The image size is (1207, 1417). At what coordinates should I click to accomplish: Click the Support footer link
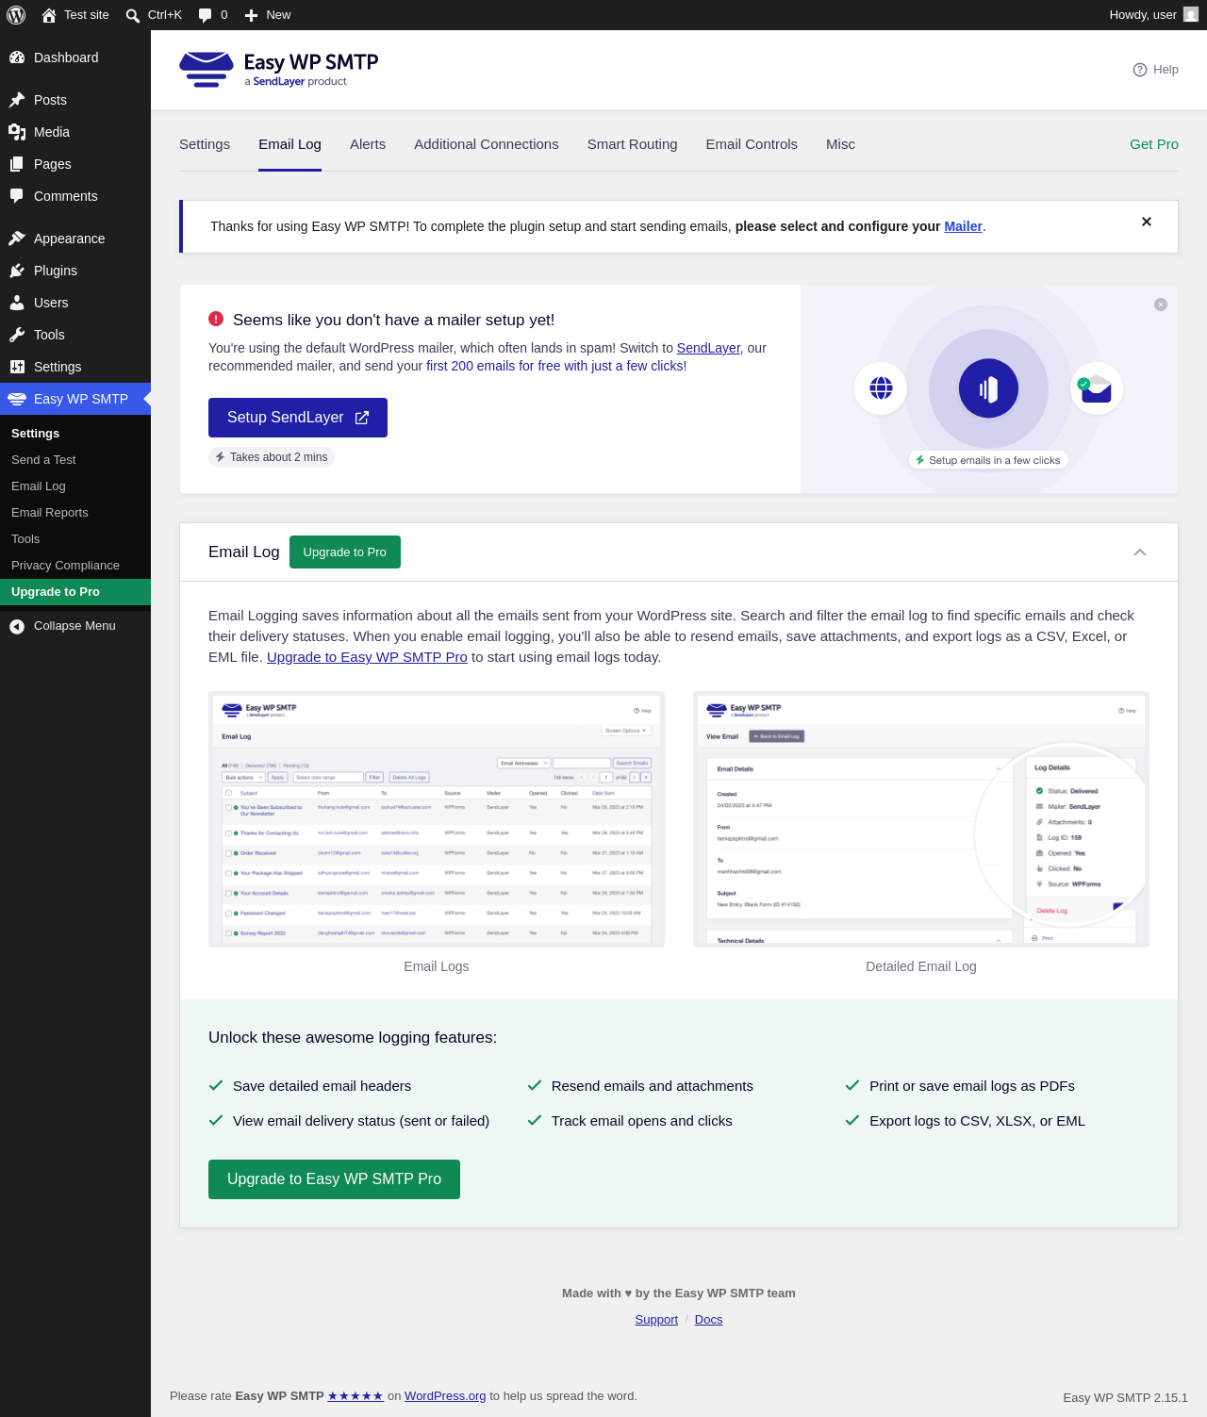click(656, 1320)
